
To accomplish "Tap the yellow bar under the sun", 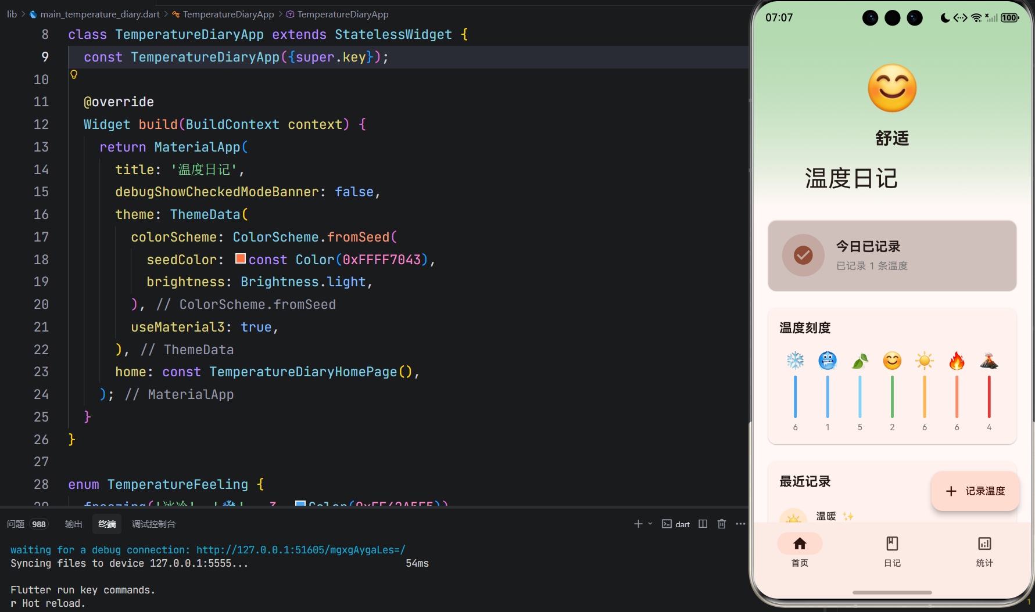I will 925,397.
